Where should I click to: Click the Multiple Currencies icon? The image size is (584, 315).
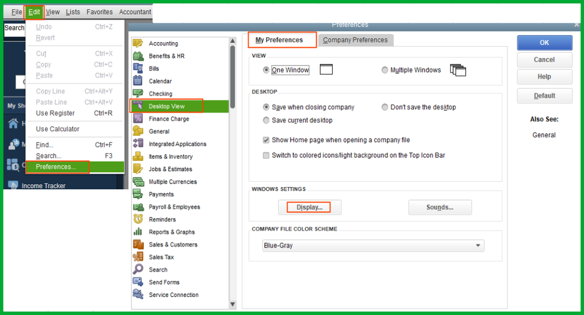pos(138,182)
